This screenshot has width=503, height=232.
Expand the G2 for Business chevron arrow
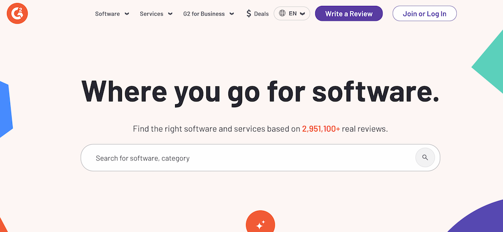click(x=231, y=14)
